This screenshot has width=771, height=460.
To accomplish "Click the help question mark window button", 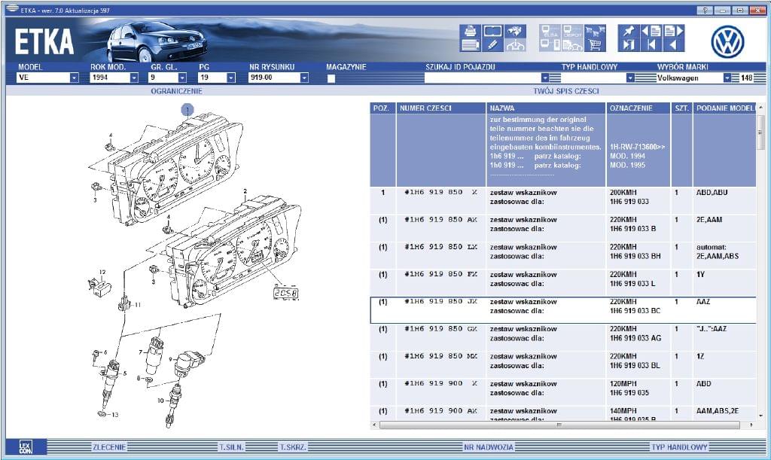I will click(705, 11).
